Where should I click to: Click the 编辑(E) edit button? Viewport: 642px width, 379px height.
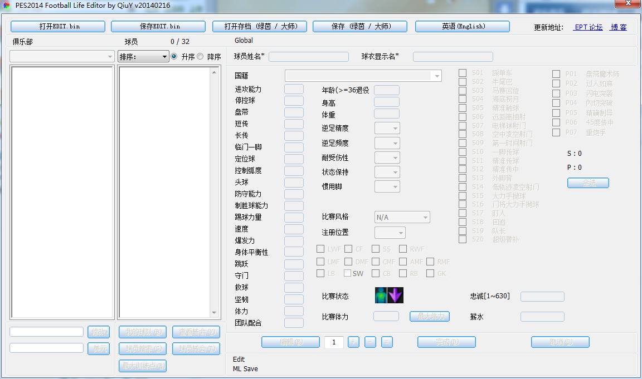[291, 342]
